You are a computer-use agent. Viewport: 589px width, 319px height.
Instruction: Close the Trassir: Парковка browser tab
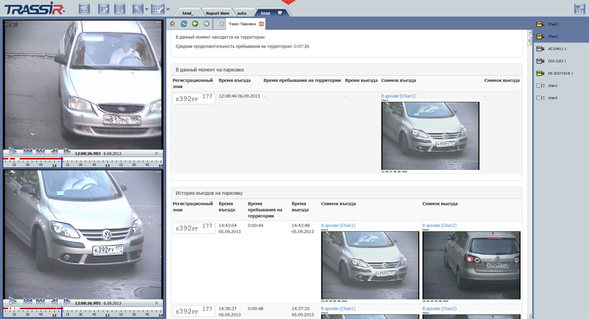click(262, 24)
